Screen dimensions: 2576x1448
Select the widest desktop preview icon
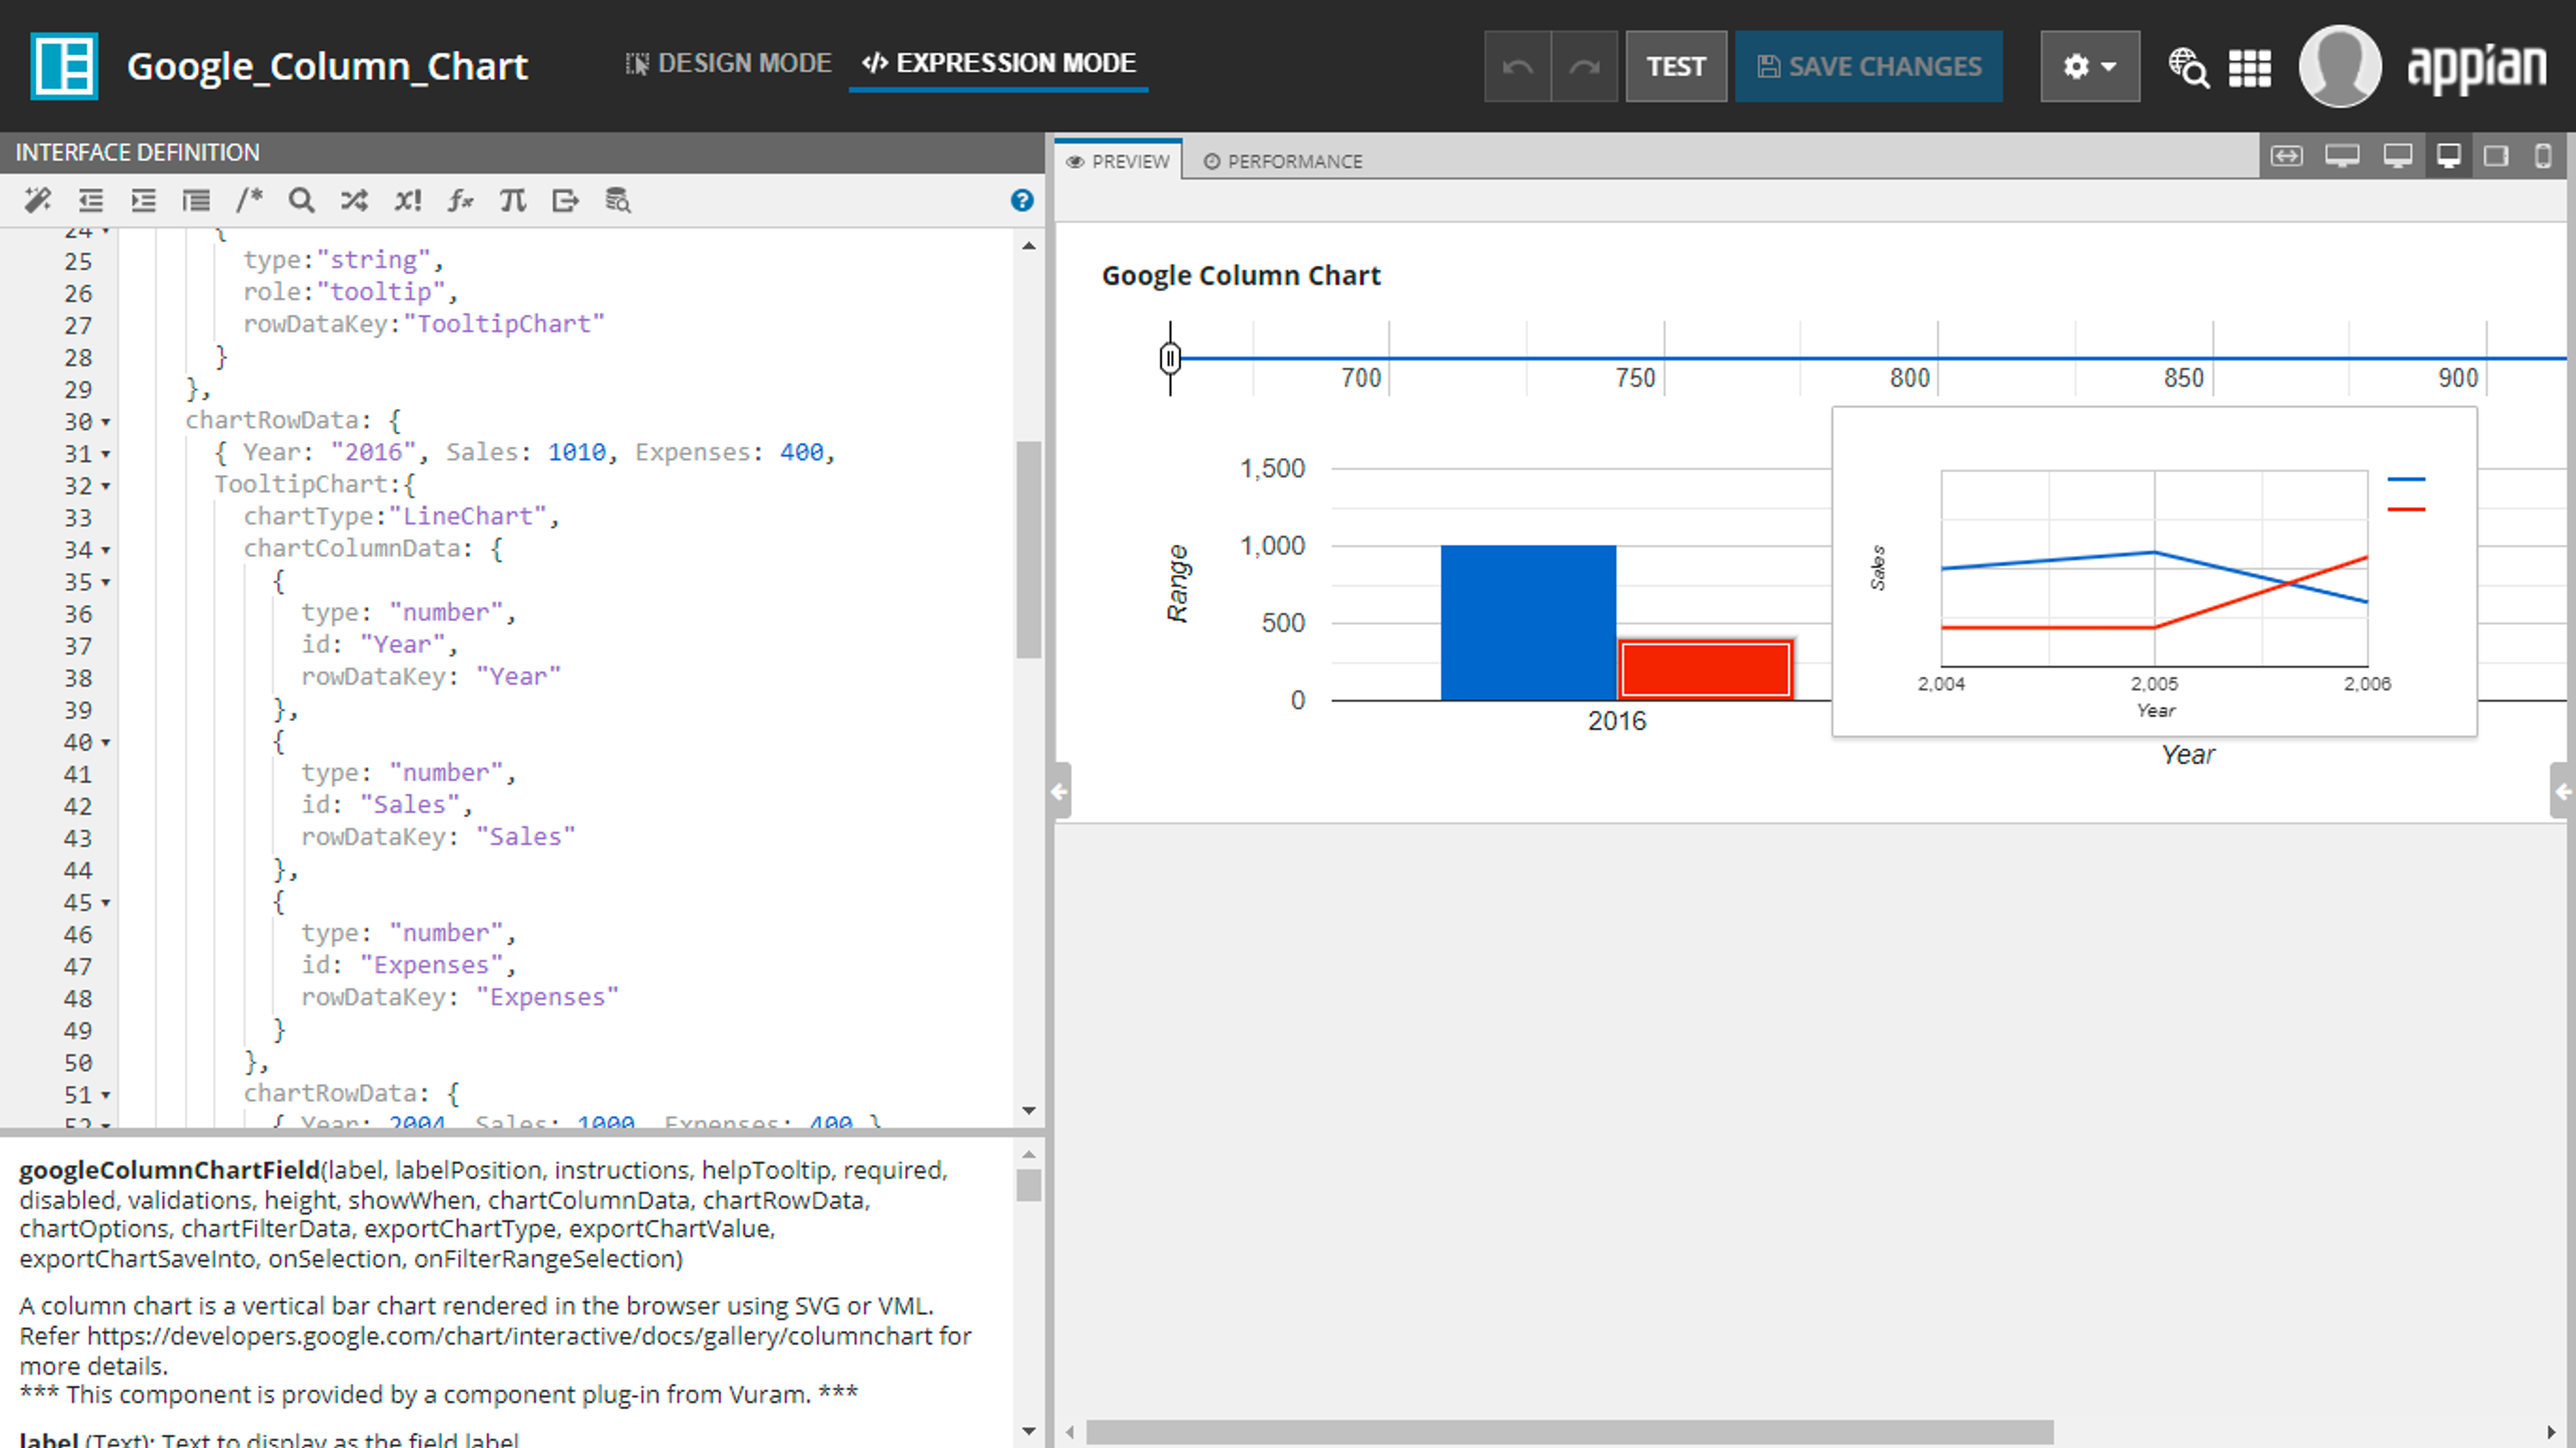coord(2342,156)
